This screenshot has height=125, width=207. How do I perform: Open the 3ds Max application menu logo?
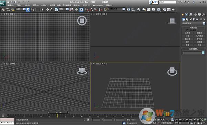(3, 3)
